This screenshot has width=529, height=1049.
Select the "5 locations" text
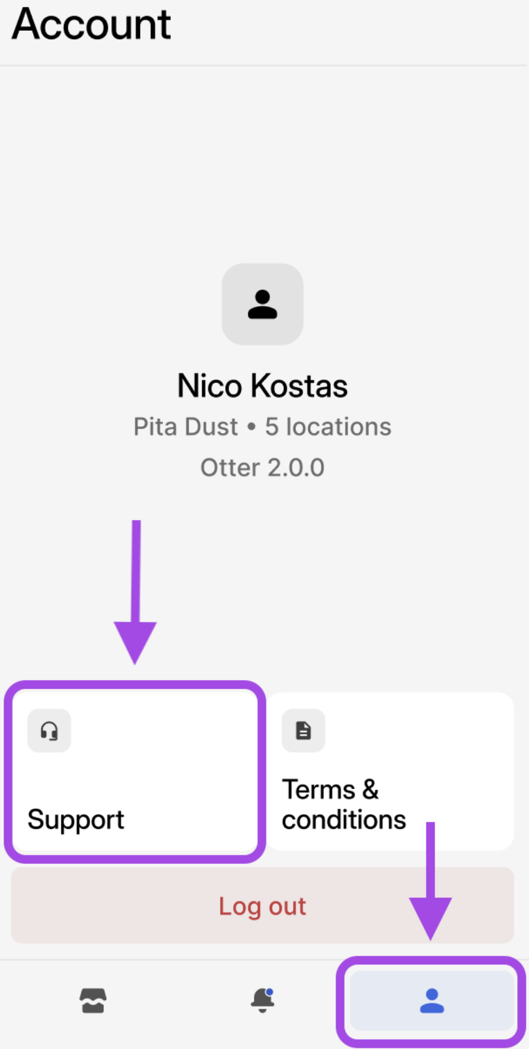pyautogui.click(x=328, y=427)
